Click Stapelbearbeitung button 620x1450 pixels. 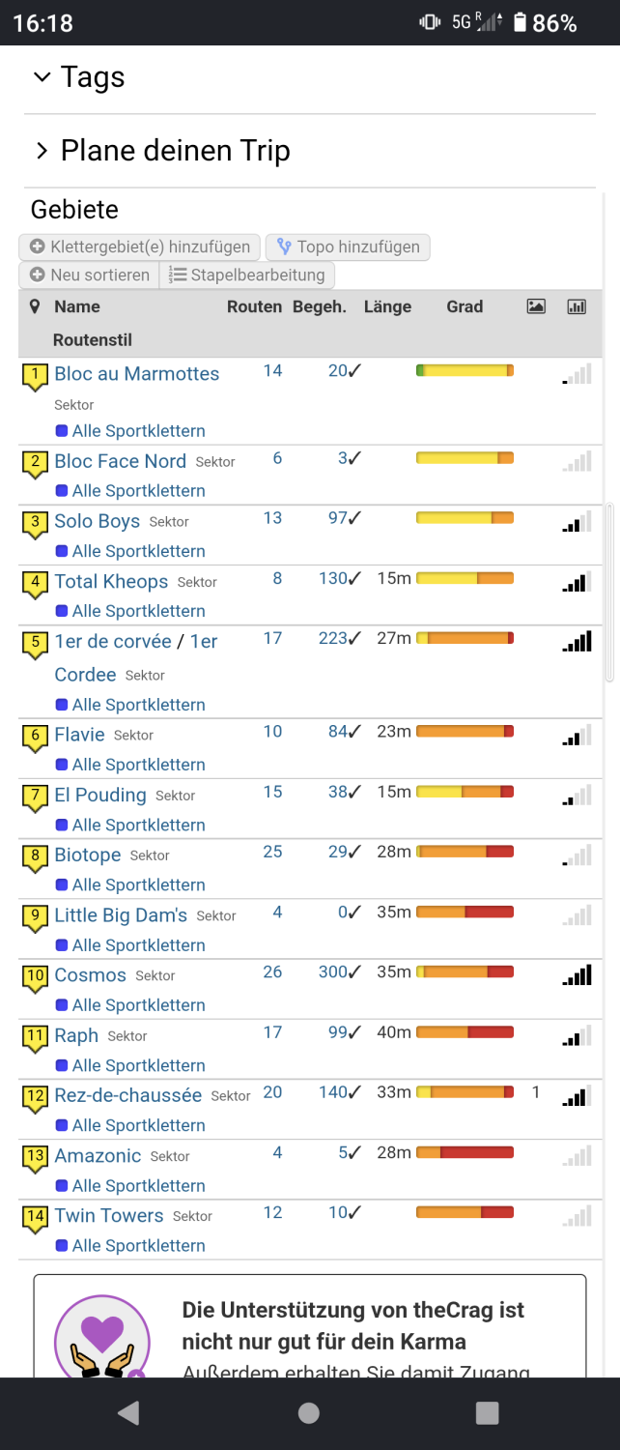tap(247, 275)
